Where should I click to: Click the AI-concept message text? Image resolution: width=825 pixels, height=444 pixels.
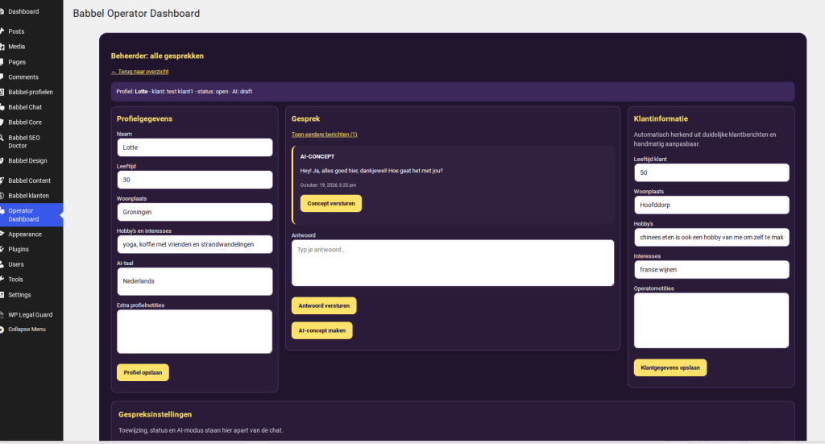(x=371, y=171)
